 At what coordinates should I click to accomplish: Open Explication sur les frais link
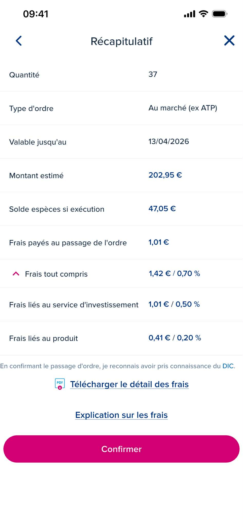tap(121, 415)
